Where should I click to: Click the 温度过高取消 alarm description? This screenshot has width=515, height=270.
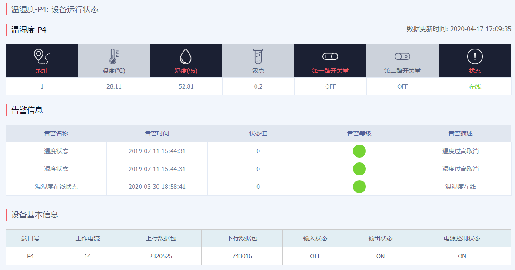tap(461, 151)
